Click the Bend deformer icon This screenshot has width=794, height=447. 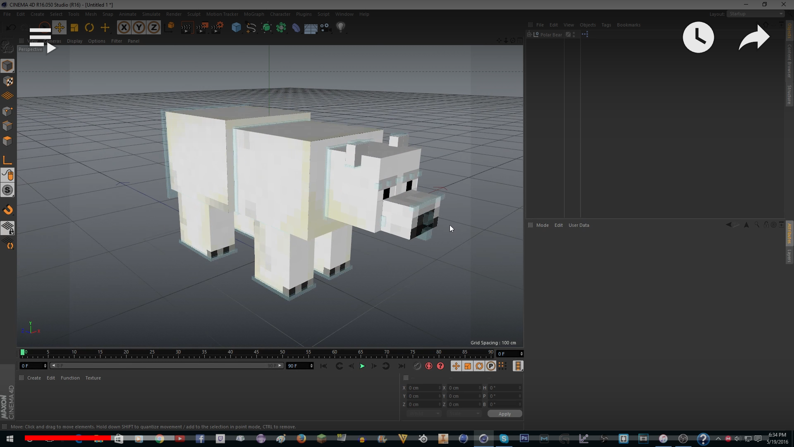point(296,28)
